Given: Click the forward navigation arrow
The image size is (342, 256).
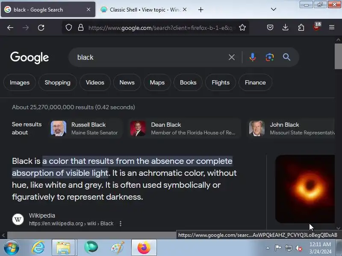Looking at the screenshot, I should [26, 28].
